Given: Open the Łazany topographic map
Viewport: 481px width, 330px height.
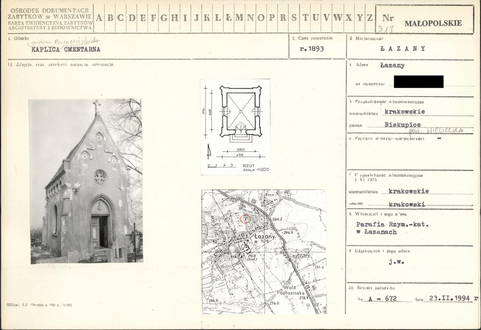Looking at the screenshot, I should (264, 252).
